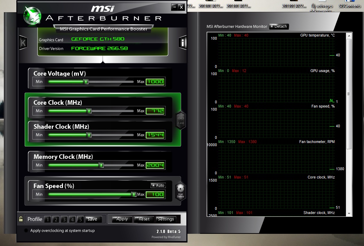Click the 2.1.0 Beta 5 version text

pyautogui.click(x=168, y=231)
